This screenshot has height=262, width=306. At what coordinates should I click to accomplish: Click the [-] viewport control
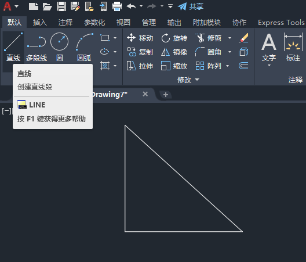pos(7,111)
